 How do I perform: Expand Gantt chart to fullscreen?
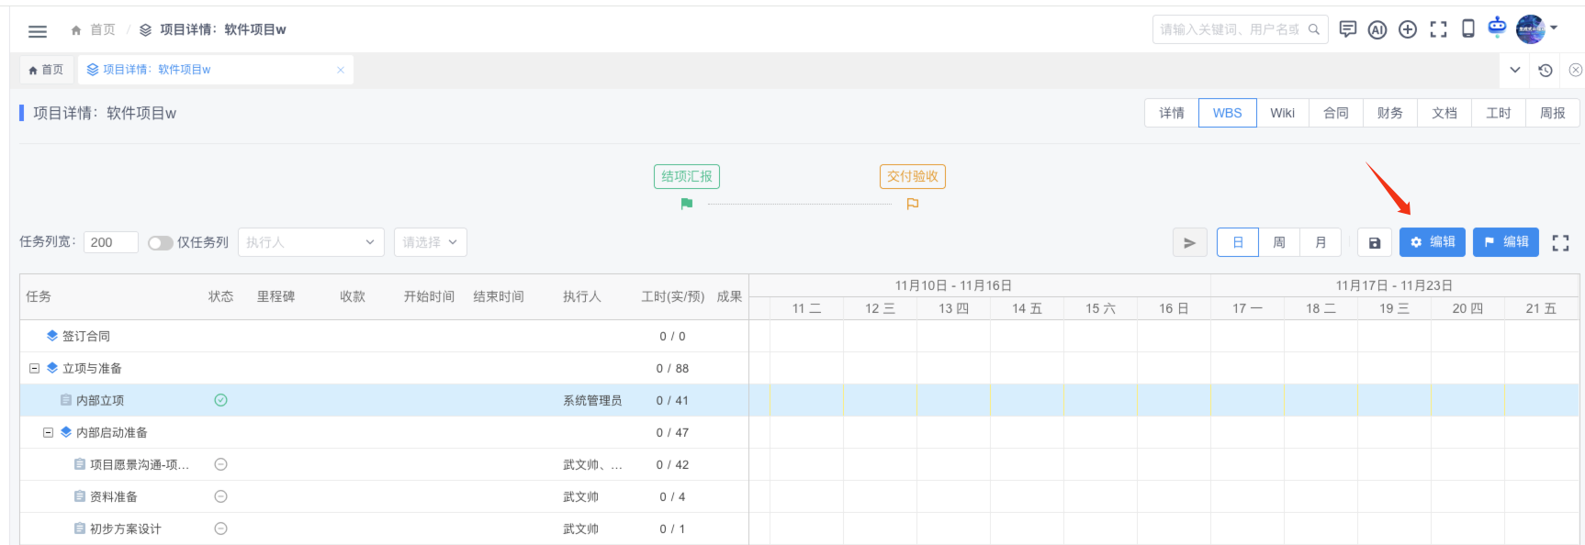[x=1560, y=243]
